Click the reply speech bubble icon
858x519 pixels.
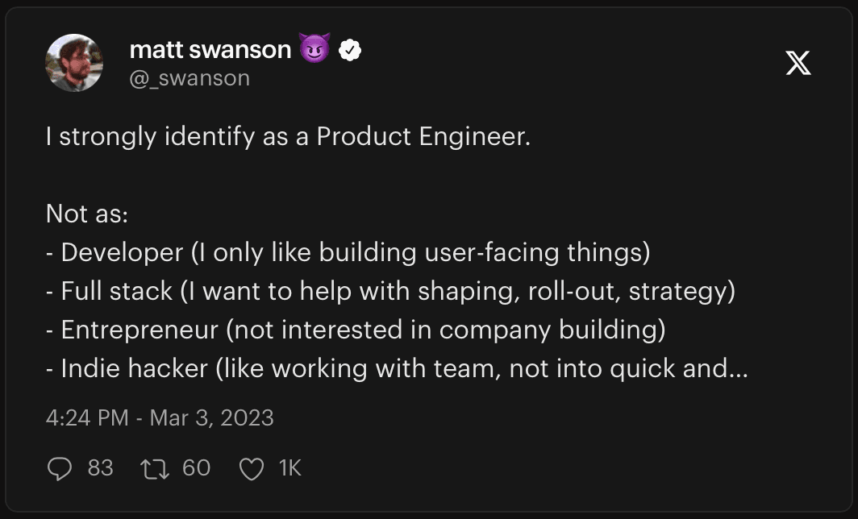[60, 468]
